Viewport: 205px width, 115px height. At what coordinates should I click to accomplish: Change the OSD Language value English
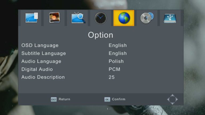coord(118,45)
